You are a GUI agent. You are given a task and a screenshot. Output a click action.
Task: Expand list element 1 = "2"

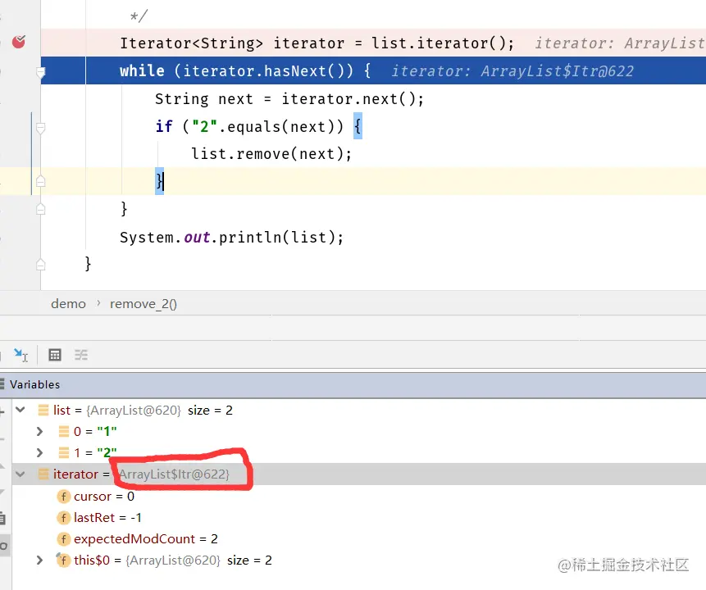tap(39, 452)
